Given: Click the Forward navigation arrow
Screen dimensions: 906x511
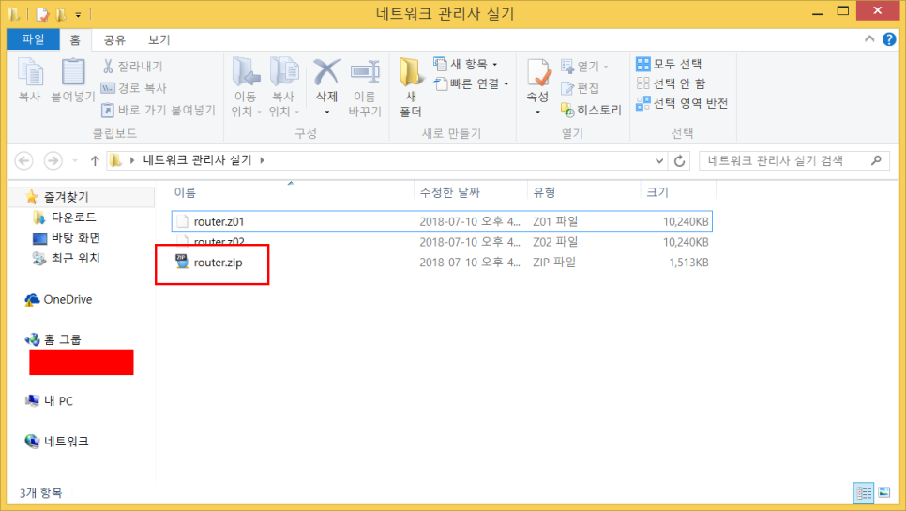Looking at the screenshot, I should tap(53, 160).
